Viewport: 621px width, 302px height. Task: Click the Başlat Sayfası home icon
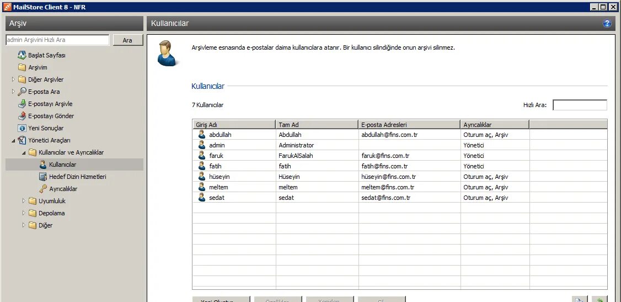(22, 55)
